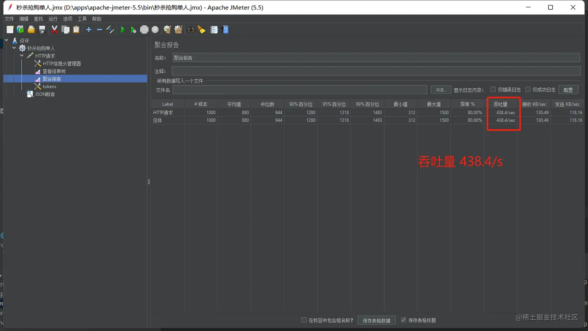Search the tree with binoculars icon
This screenshot has width=588, height=331.
click(191, 30)
